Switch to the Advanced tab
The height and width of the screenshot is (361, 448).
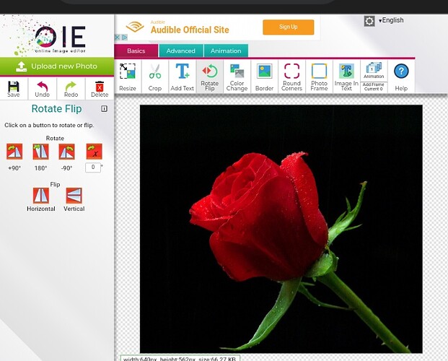(181, 51)
